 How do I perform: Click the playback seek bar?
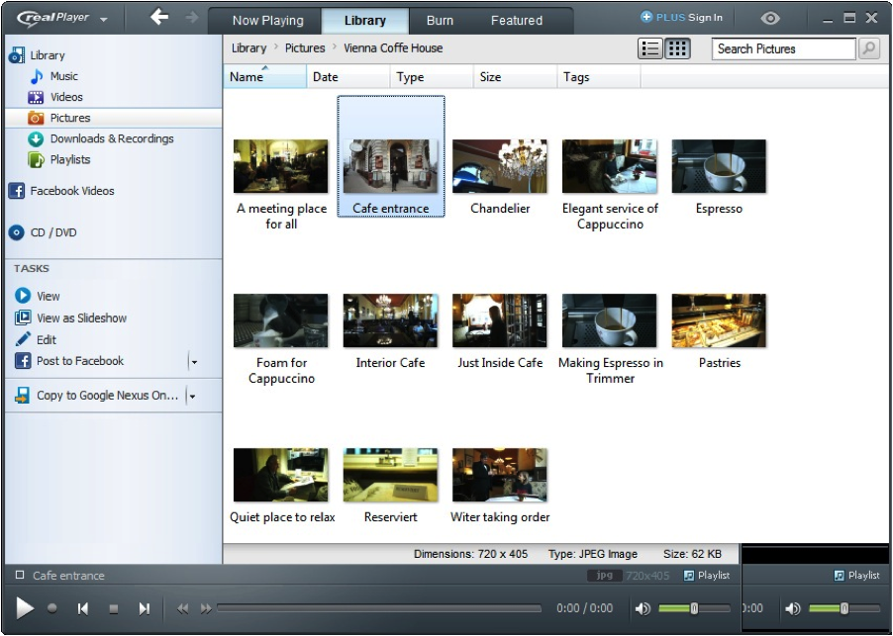click(379, 608)
